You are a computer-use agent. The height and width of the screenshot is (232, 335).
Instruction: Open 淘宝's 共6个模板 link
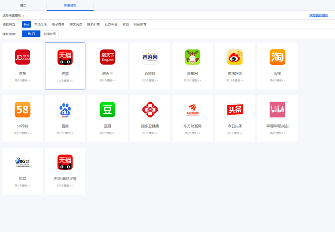(x=277, y=81)
